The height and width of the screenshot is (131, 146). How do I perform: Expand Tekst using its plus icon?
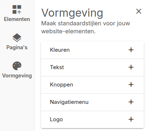point(131,67)
